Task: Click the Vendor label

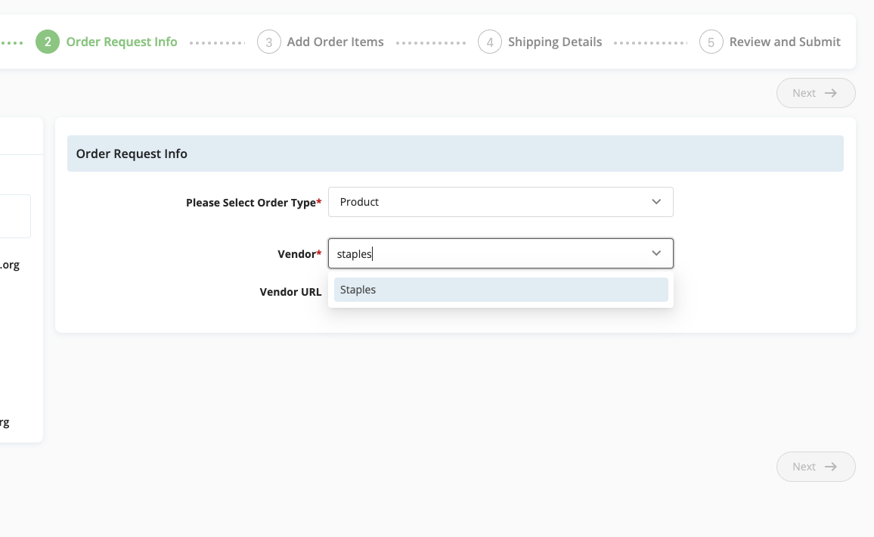Action: coord(299,253)
